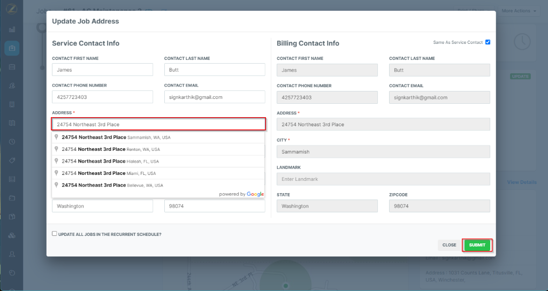Image resolution: width=548 pixels, height=291 pixels.
Task: Open the More Actions dropdown
Action: coord(518,11)
